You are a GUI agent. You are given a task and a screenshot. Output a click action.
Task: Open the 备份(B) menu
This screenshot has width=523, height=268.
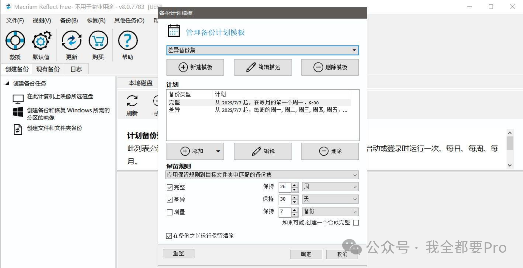[x=69, y=20]
